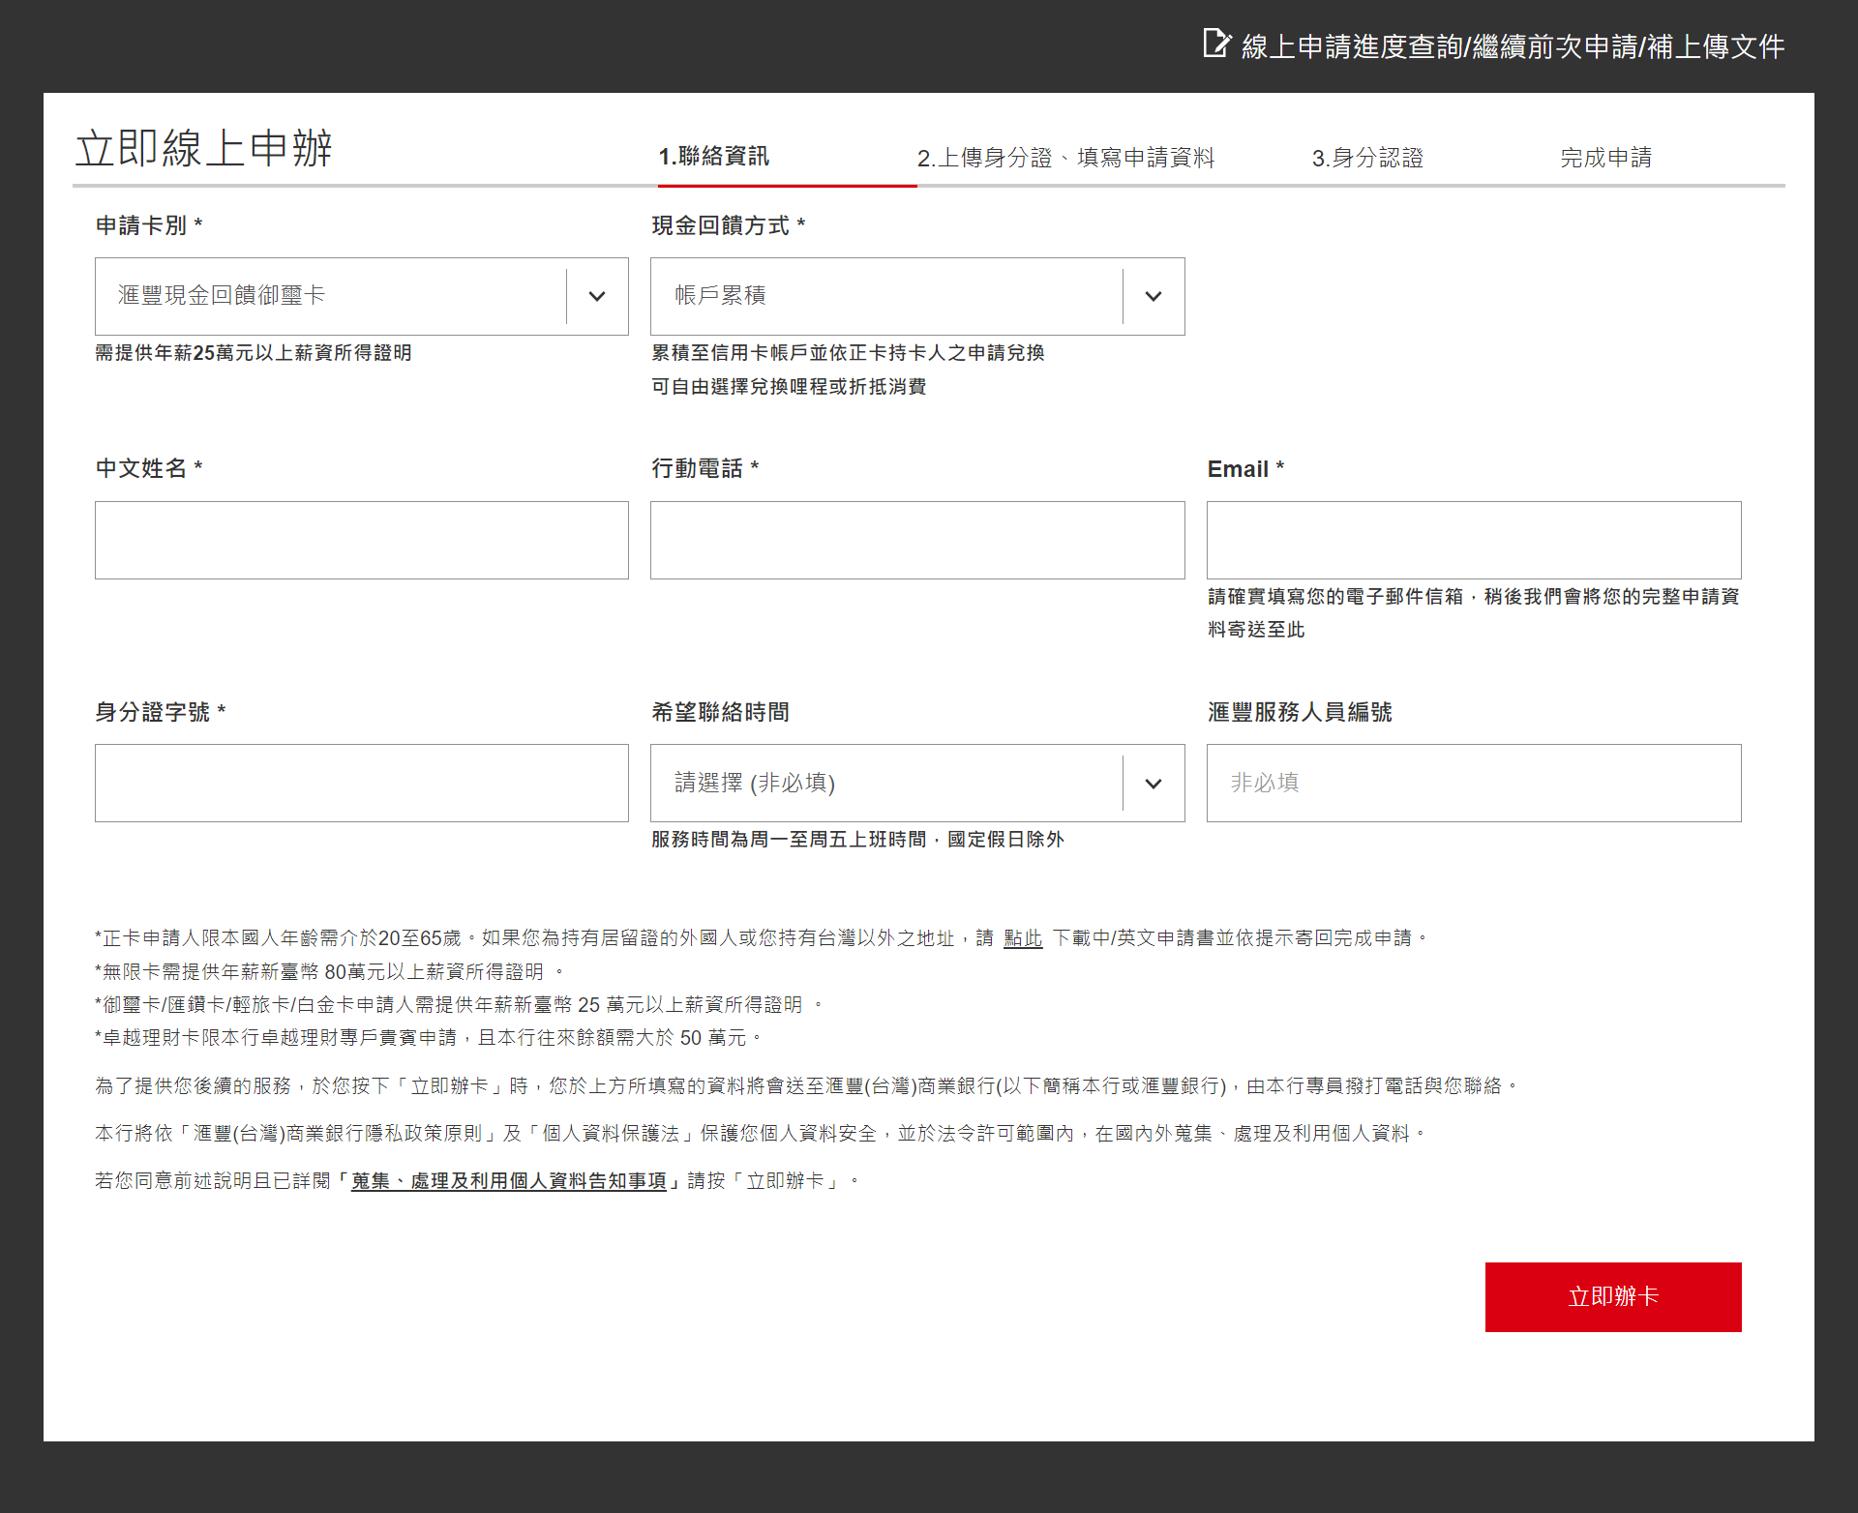The width and height of the screenshot is (1858, 1513).
Task: Click the 中文姓名 * label
Action: click(x=149, y=468)
